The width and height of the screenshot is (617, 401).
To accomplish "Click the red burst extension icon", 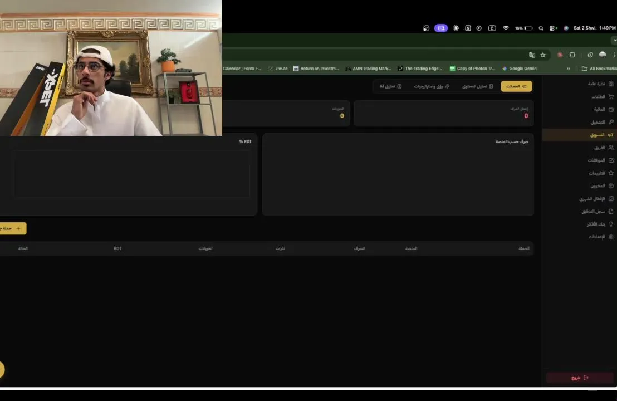I will 560,55.
